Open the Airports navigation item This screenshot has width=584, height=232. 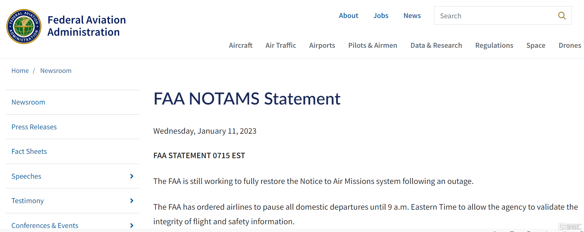322,45
